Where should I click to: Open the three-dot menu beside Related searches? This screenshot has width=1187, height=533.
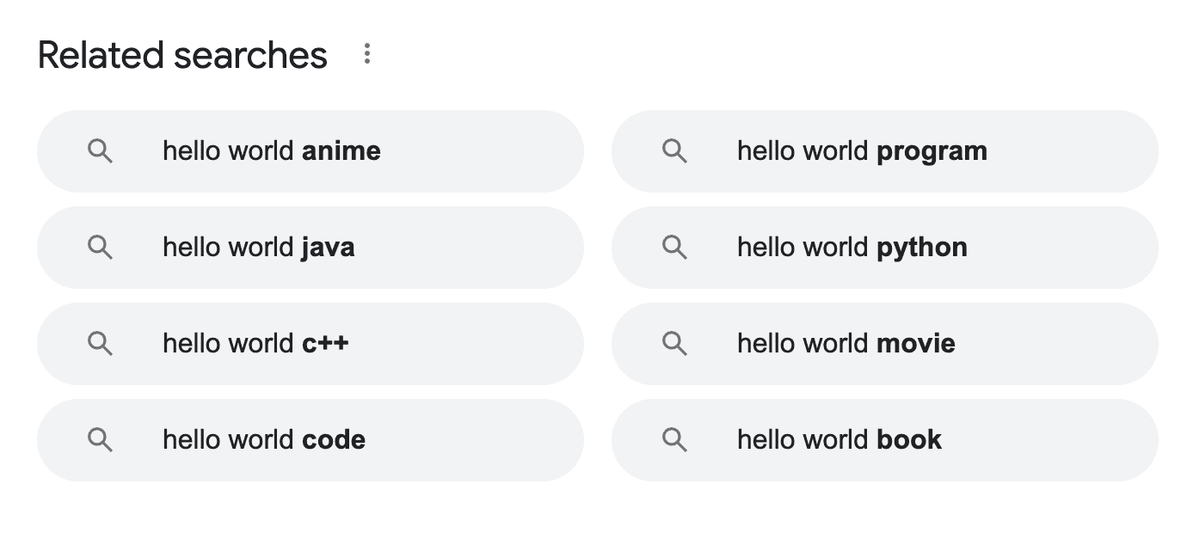click(367, 54)
